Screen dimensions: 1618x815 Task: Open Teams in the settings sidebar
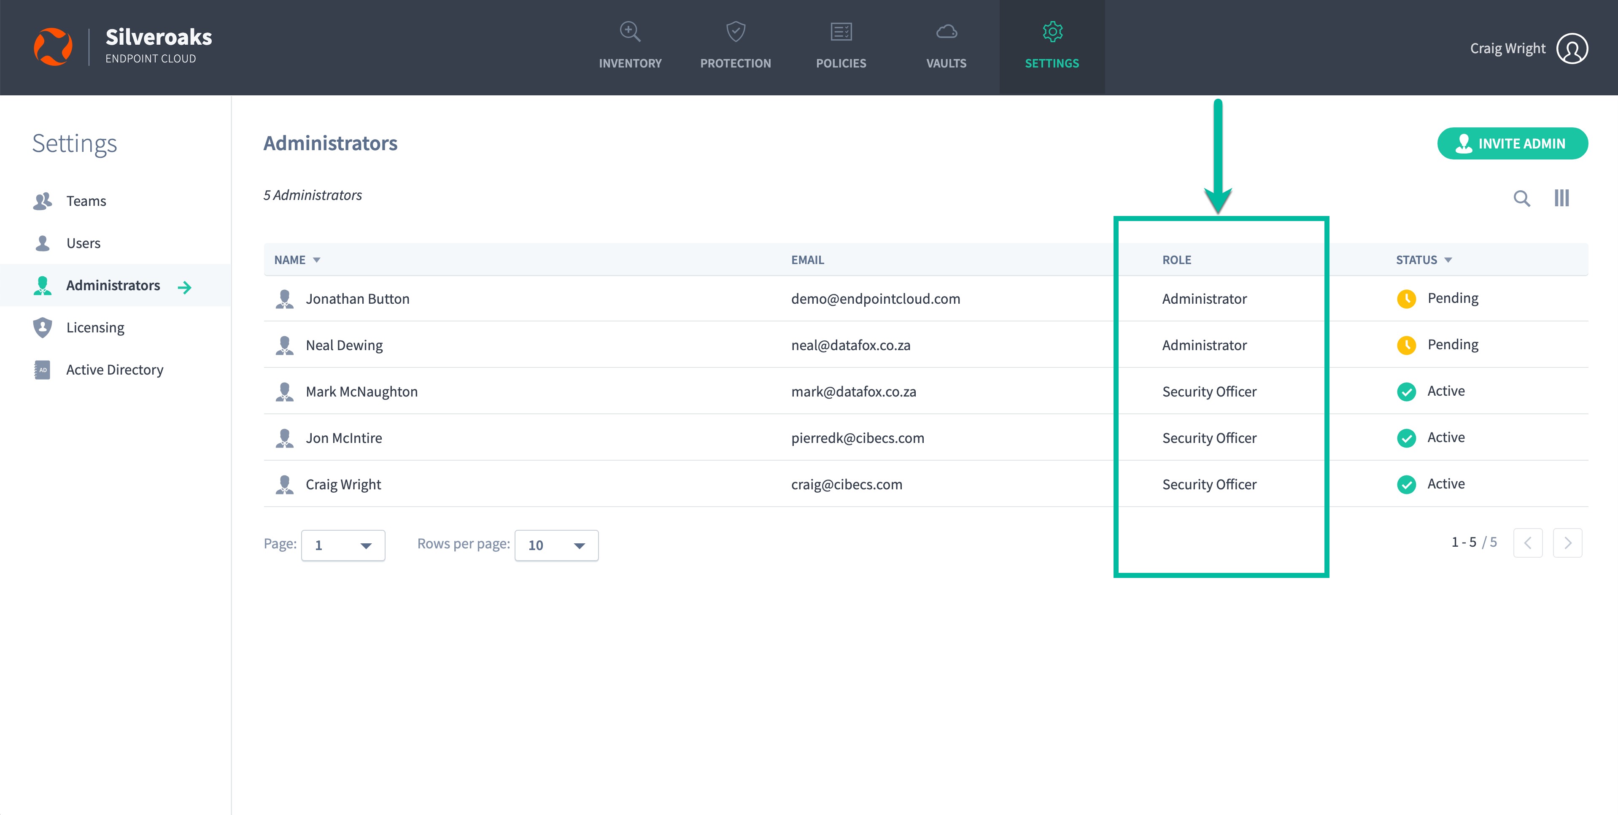[86, 201]
